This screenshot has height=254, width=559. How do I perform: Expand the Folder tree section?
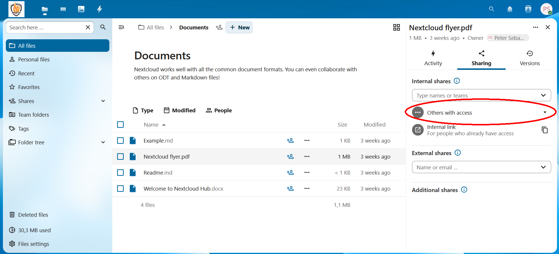pyautogui.click(x=103, y=142)
